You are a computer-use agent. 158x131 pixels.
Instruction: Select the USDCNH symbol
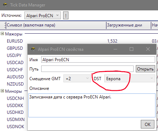pyautogui.click(x=15, y=98)
